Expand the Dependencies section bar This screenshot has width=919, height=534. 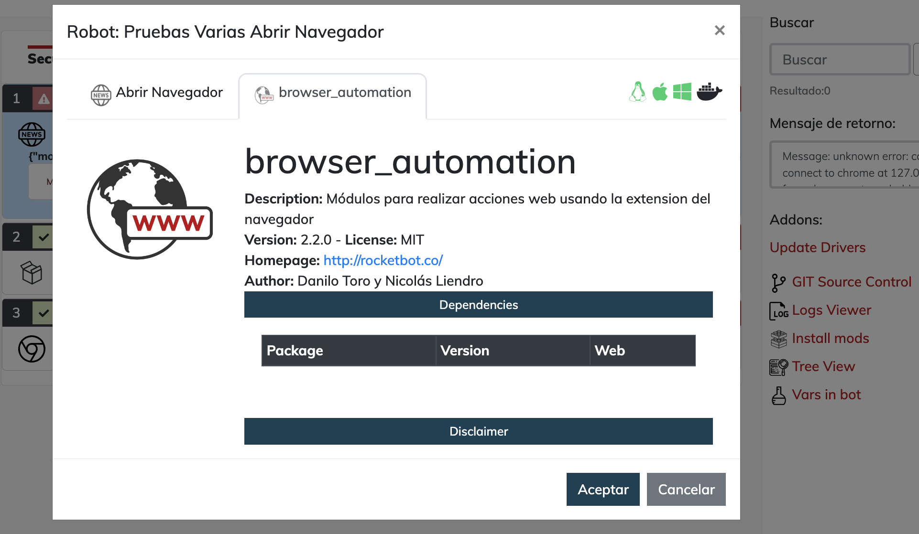(x=478, y=305)
